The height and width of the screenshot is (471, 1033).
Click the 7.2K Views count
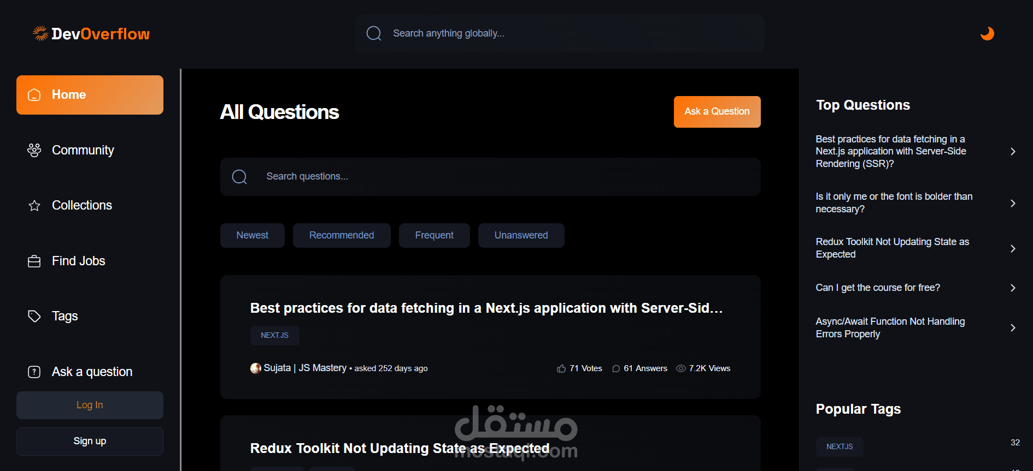[x=709, y=368]
